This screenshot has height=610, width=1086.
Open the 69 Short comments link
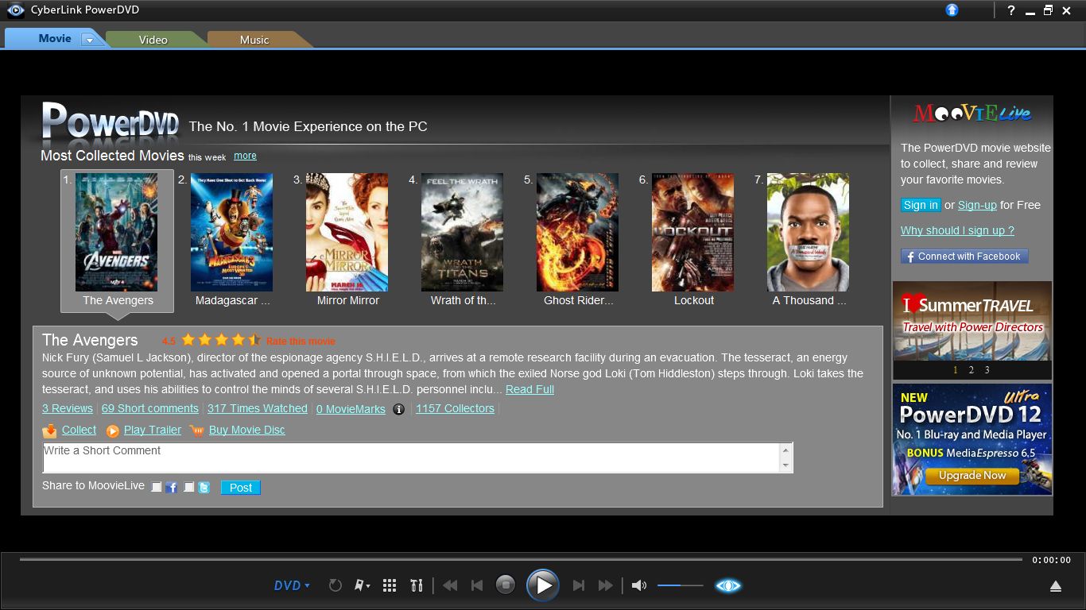[150, 408]
